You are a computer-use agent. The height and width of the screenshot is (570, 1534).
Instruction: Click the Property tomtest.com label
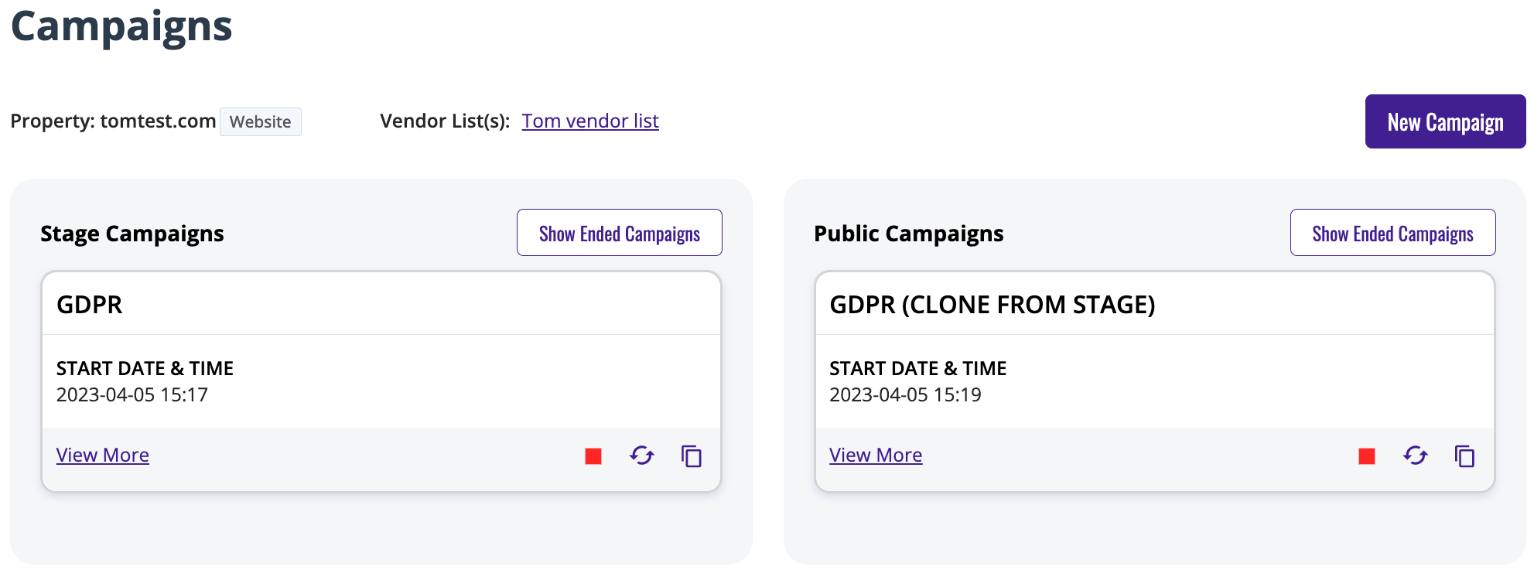point(113,121)
